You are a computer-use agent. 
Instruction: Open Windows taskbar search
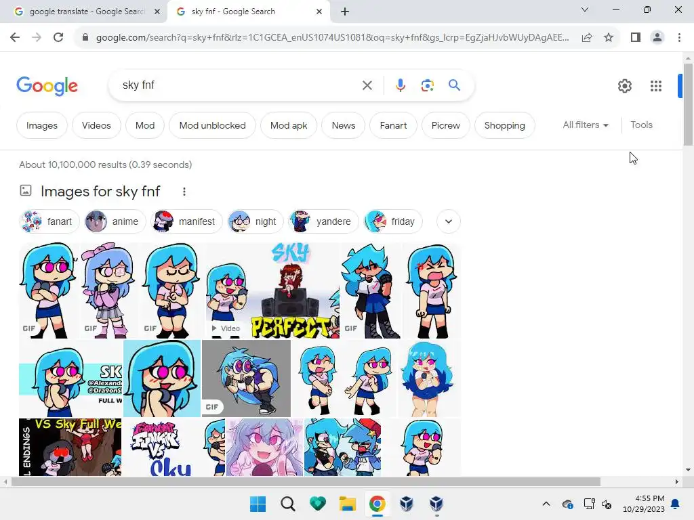click(287, 504)
